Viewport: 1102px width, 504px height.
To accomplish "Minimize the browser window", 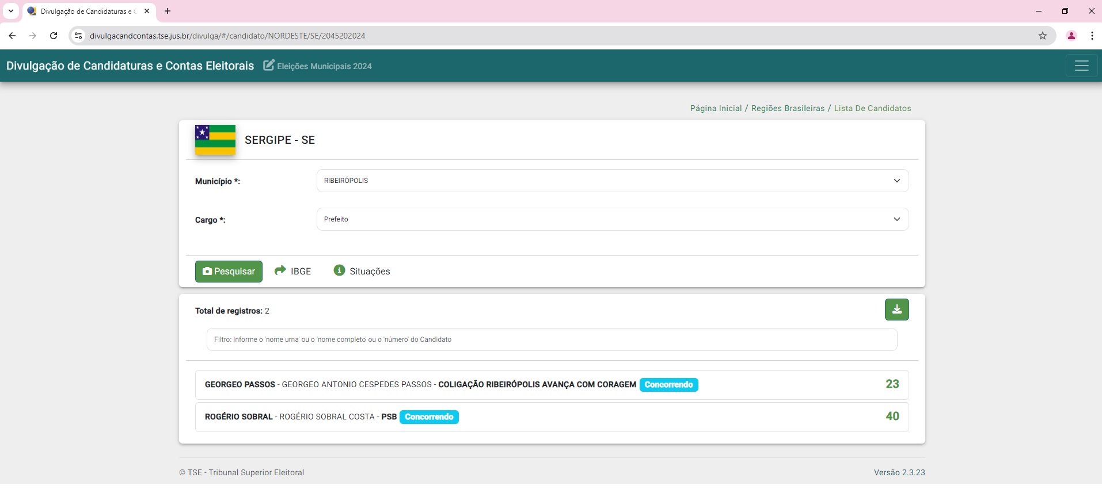I will 1039,11.
